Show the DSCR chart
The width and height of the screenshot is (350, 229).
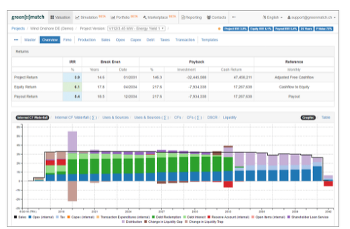(212, 117)
